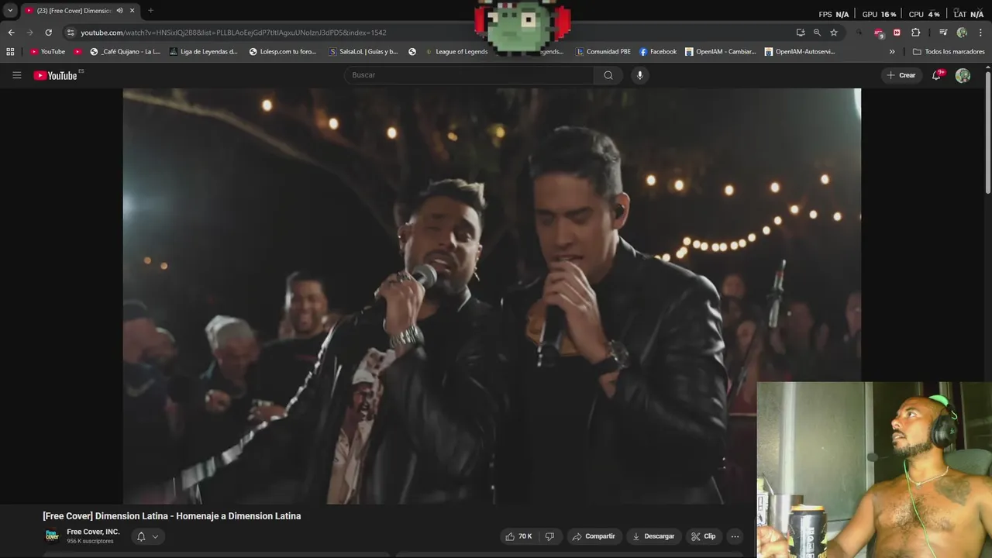Screen dimensions: 992x558
Task: Open the _Café Quijano bookmark
Action: (125, 52)
